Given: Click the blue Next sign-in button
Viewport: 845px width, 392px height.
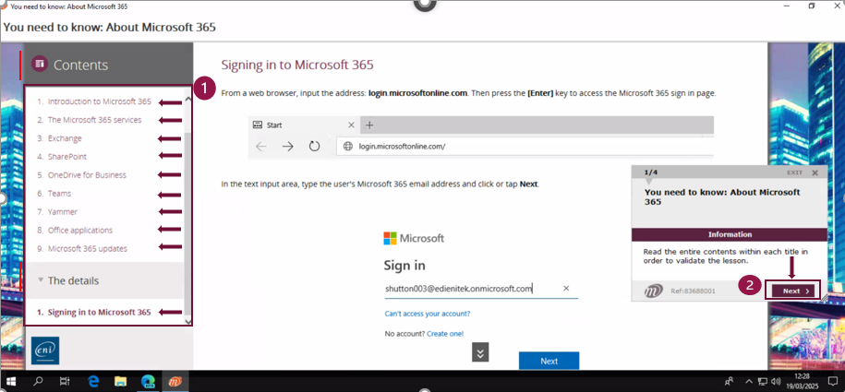Looking at the screenshot, I should [549, 361].
